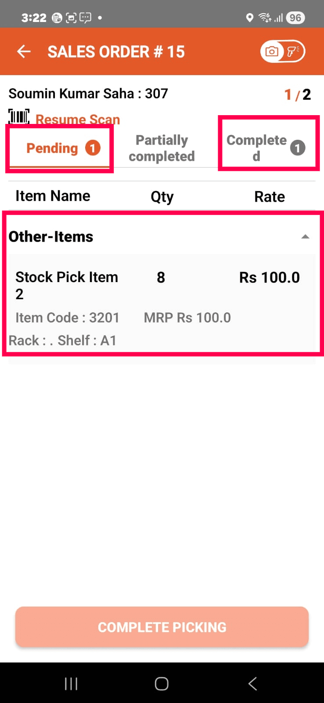Tap the Pending count badge

click(93, 148)
